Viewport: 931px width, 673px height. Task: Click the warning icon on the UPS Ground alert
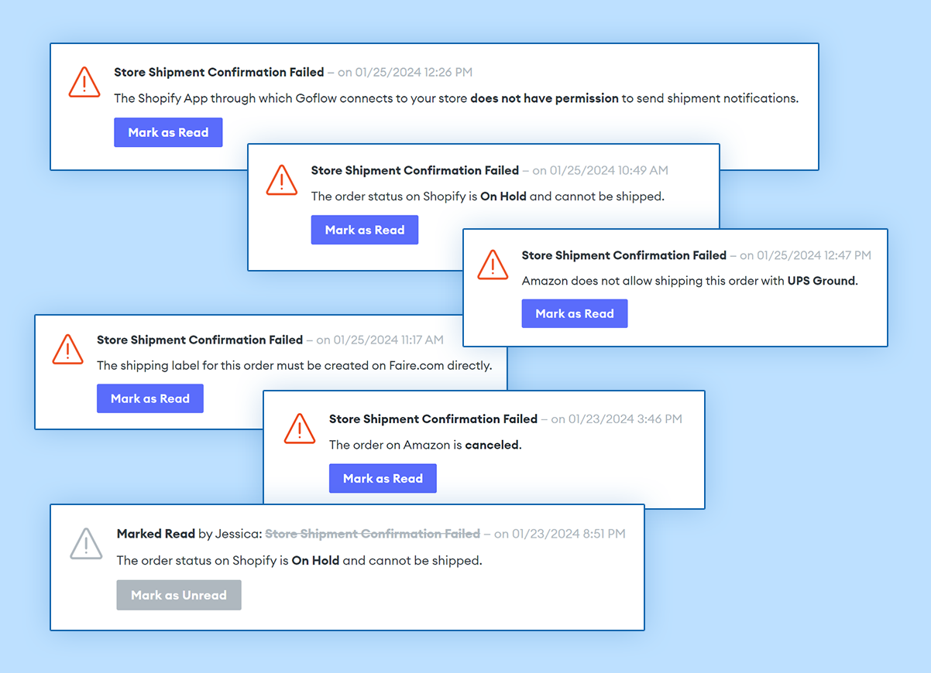[x=493, y=265]
